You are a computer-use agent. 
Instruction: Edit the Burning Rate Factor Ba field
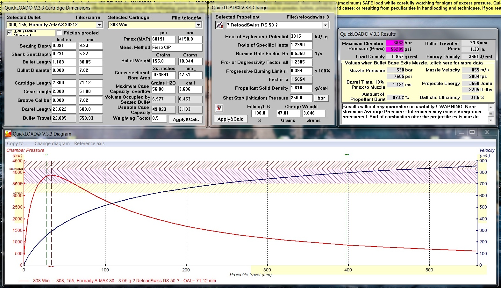click(x=301, y=54)
